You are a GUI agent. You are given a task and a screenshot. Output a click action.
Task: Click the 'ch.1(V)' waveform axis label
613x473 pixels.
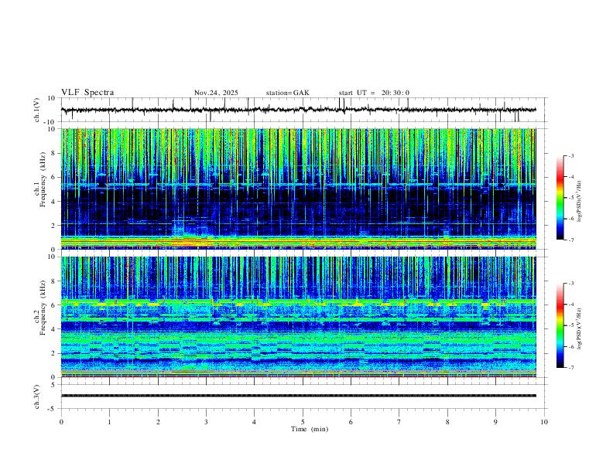pyautogui.click(x=37, y=110)
